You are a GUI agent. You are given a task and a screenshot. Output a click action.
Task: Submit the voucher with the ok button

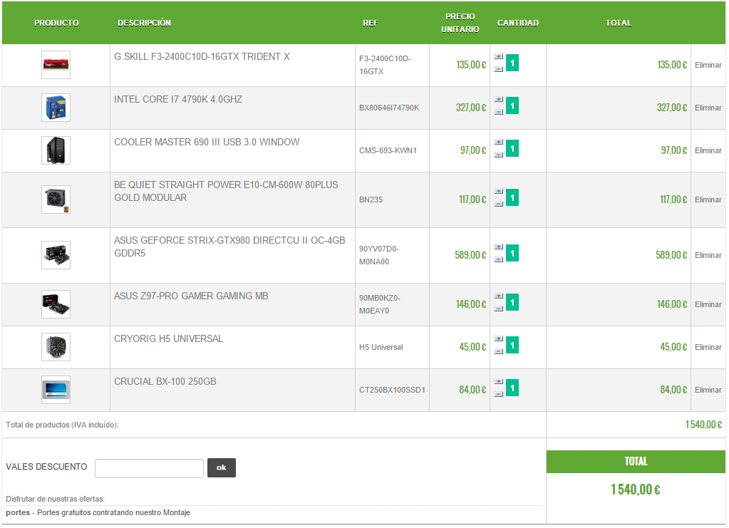[222, 468]
